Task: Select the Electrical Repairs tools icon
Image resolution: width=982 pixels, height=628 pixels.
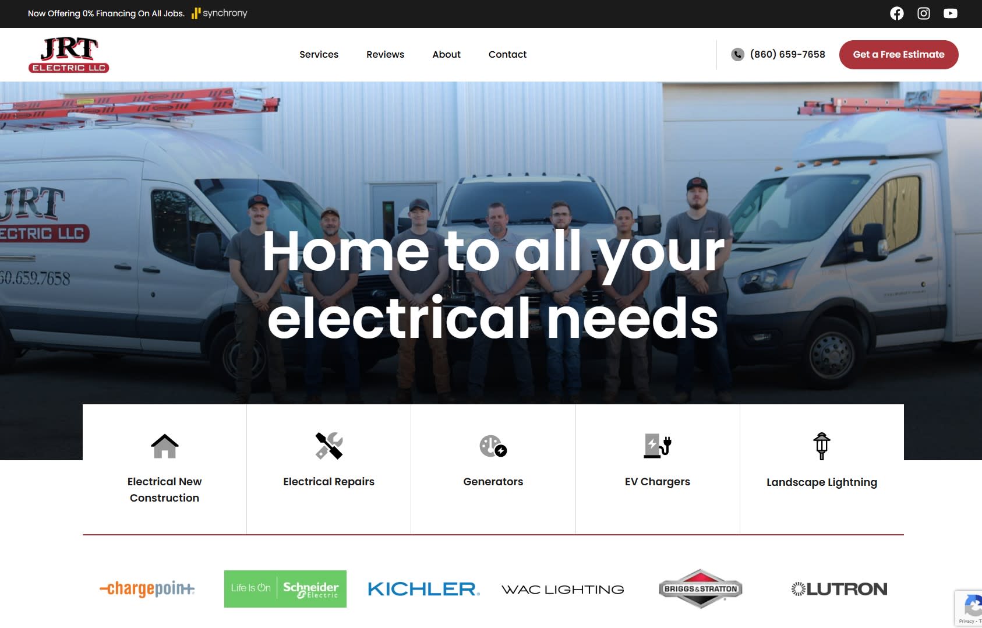Action: (x=329, y=446)
